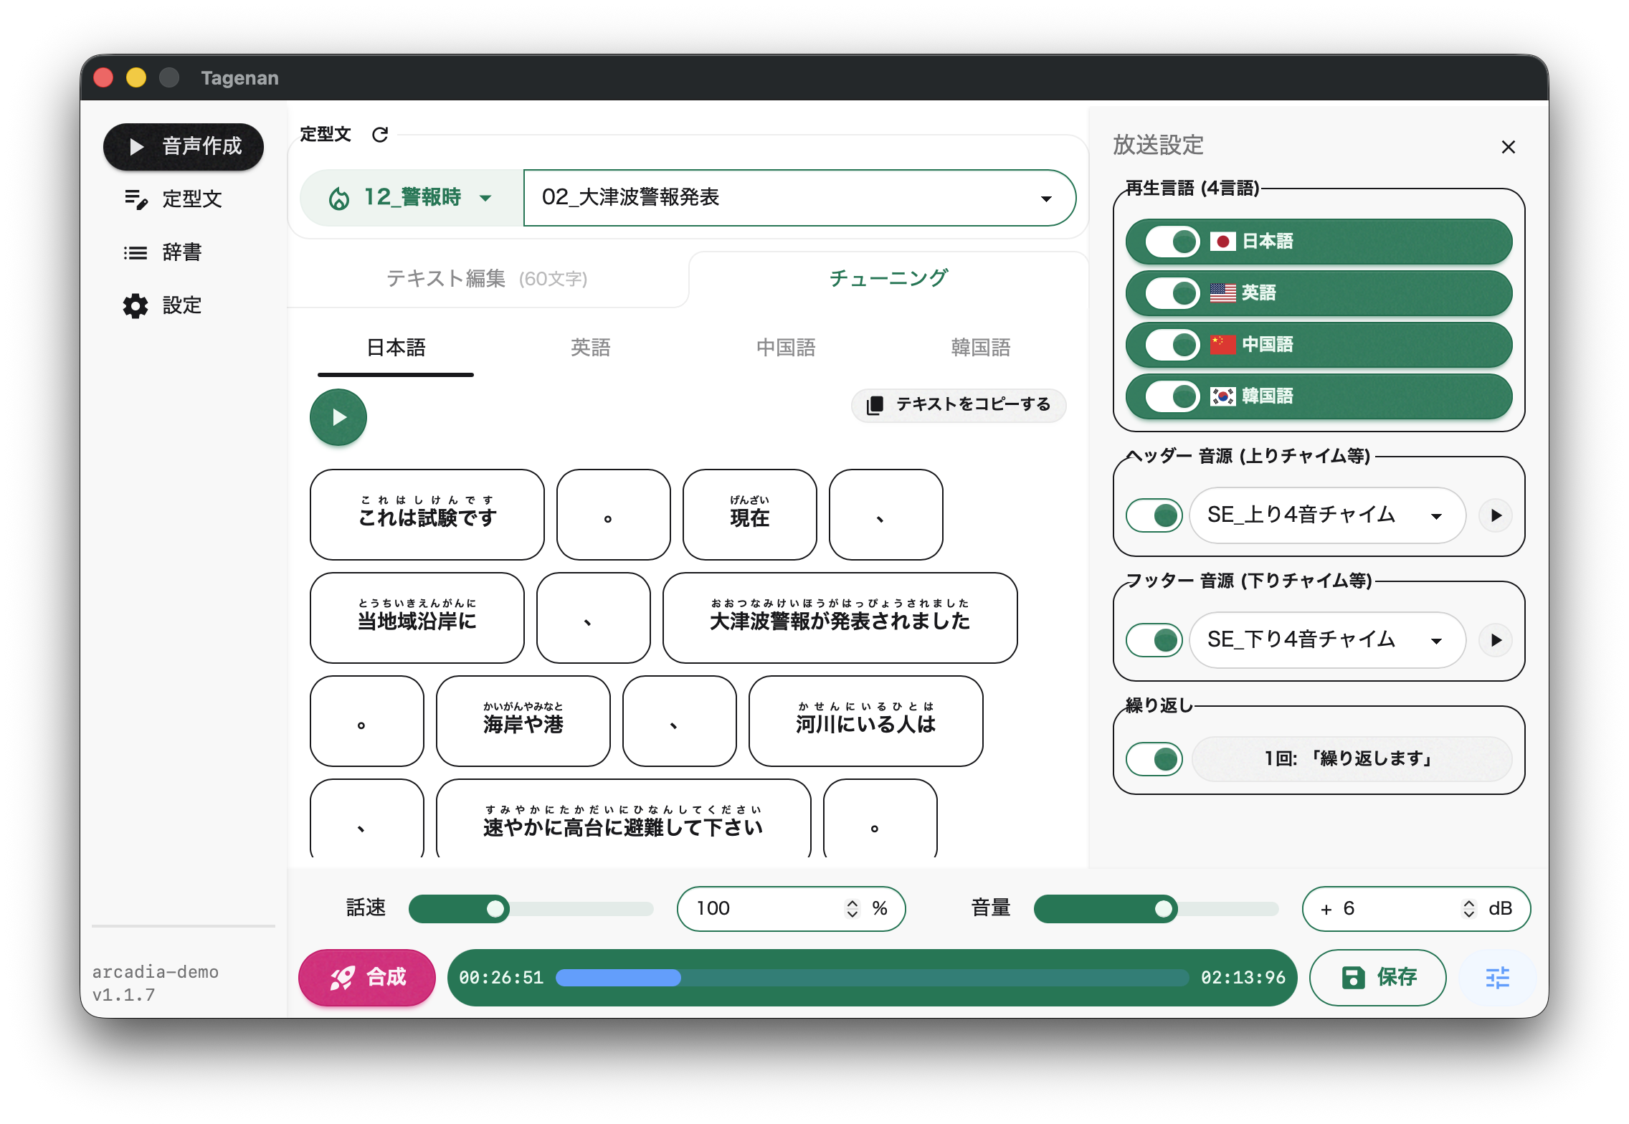Adjust the 話速 speech speed slider
This screenshot has width=1629, height=1124.
pyautogui.click(x=495, y=908)
